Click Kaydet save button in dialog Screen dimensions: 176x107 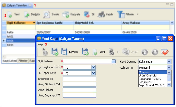pos(70,52)
